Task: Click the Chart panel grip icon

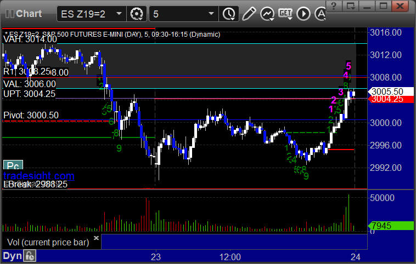Action: (9, 14)
